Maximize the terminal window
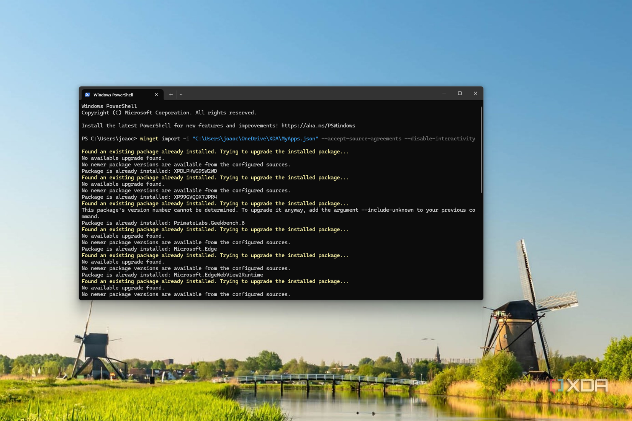 460,93
